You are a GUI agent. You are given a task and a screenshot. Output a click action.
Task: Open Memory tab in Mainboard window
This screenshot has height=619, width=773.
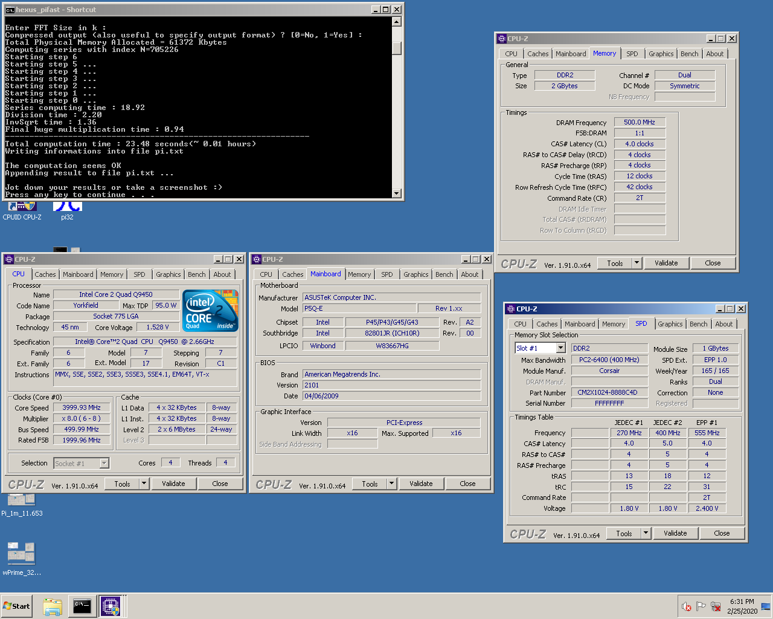tap(359, 274)
